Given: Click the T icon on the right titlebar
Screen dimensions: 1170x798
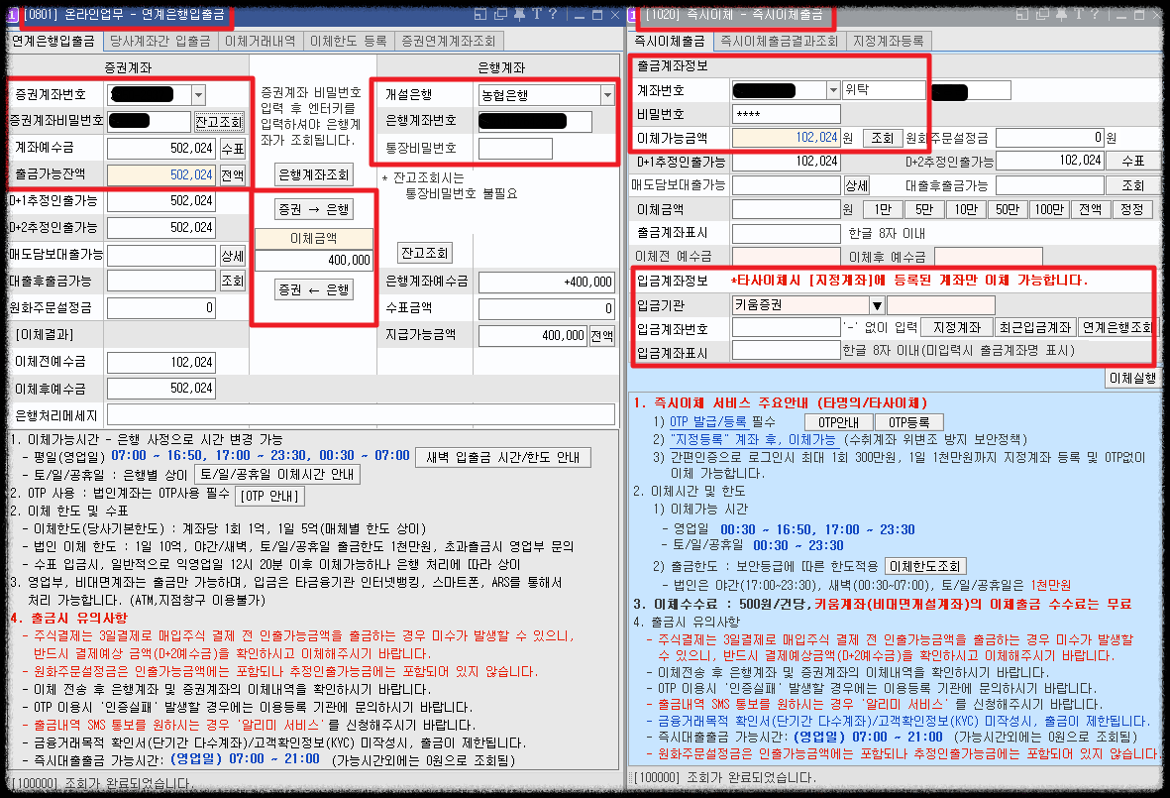Looking at the screenshot, I should 1079,14.
